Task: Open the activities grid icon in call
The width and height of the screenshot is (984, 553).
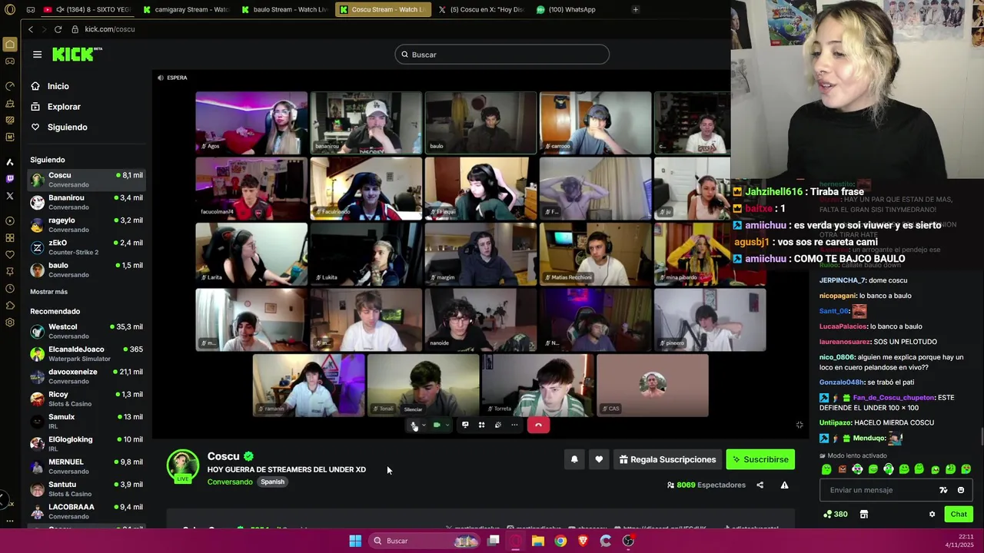Action: [x=481, y=425]
